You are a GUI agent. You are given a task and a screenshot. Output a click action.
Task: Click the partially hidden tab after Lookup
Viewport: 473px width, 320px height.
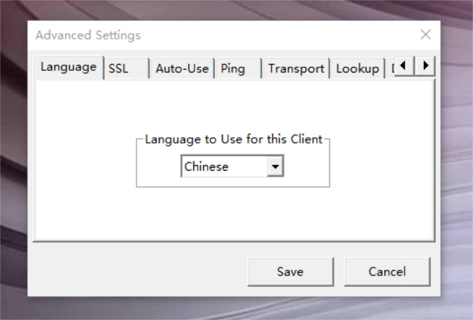pyautogui.click(x=391, y=68)
